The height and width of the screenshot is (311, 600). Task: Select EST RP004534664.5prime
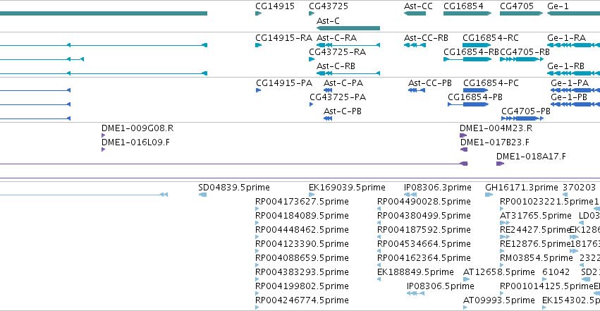pos(379,251)
